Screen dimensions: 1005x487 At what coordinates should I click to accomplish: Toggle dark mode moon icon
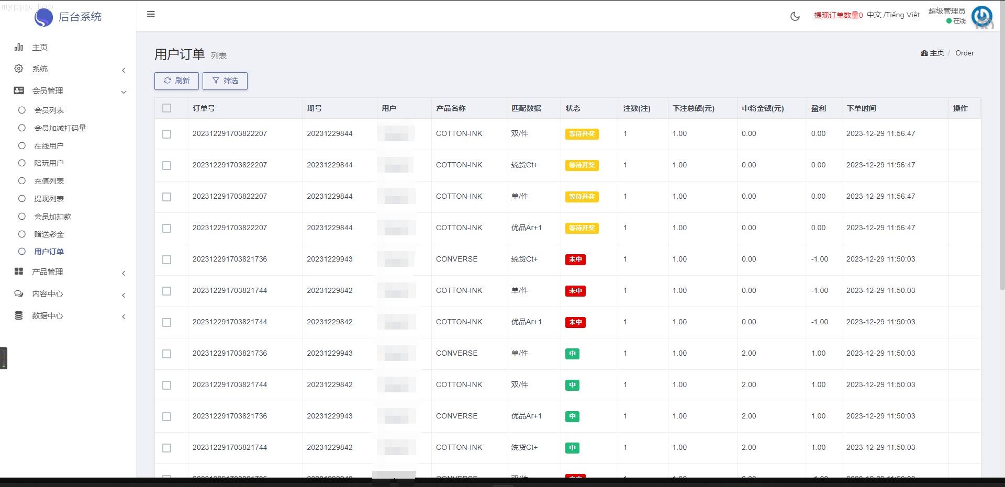click(795, 16)
